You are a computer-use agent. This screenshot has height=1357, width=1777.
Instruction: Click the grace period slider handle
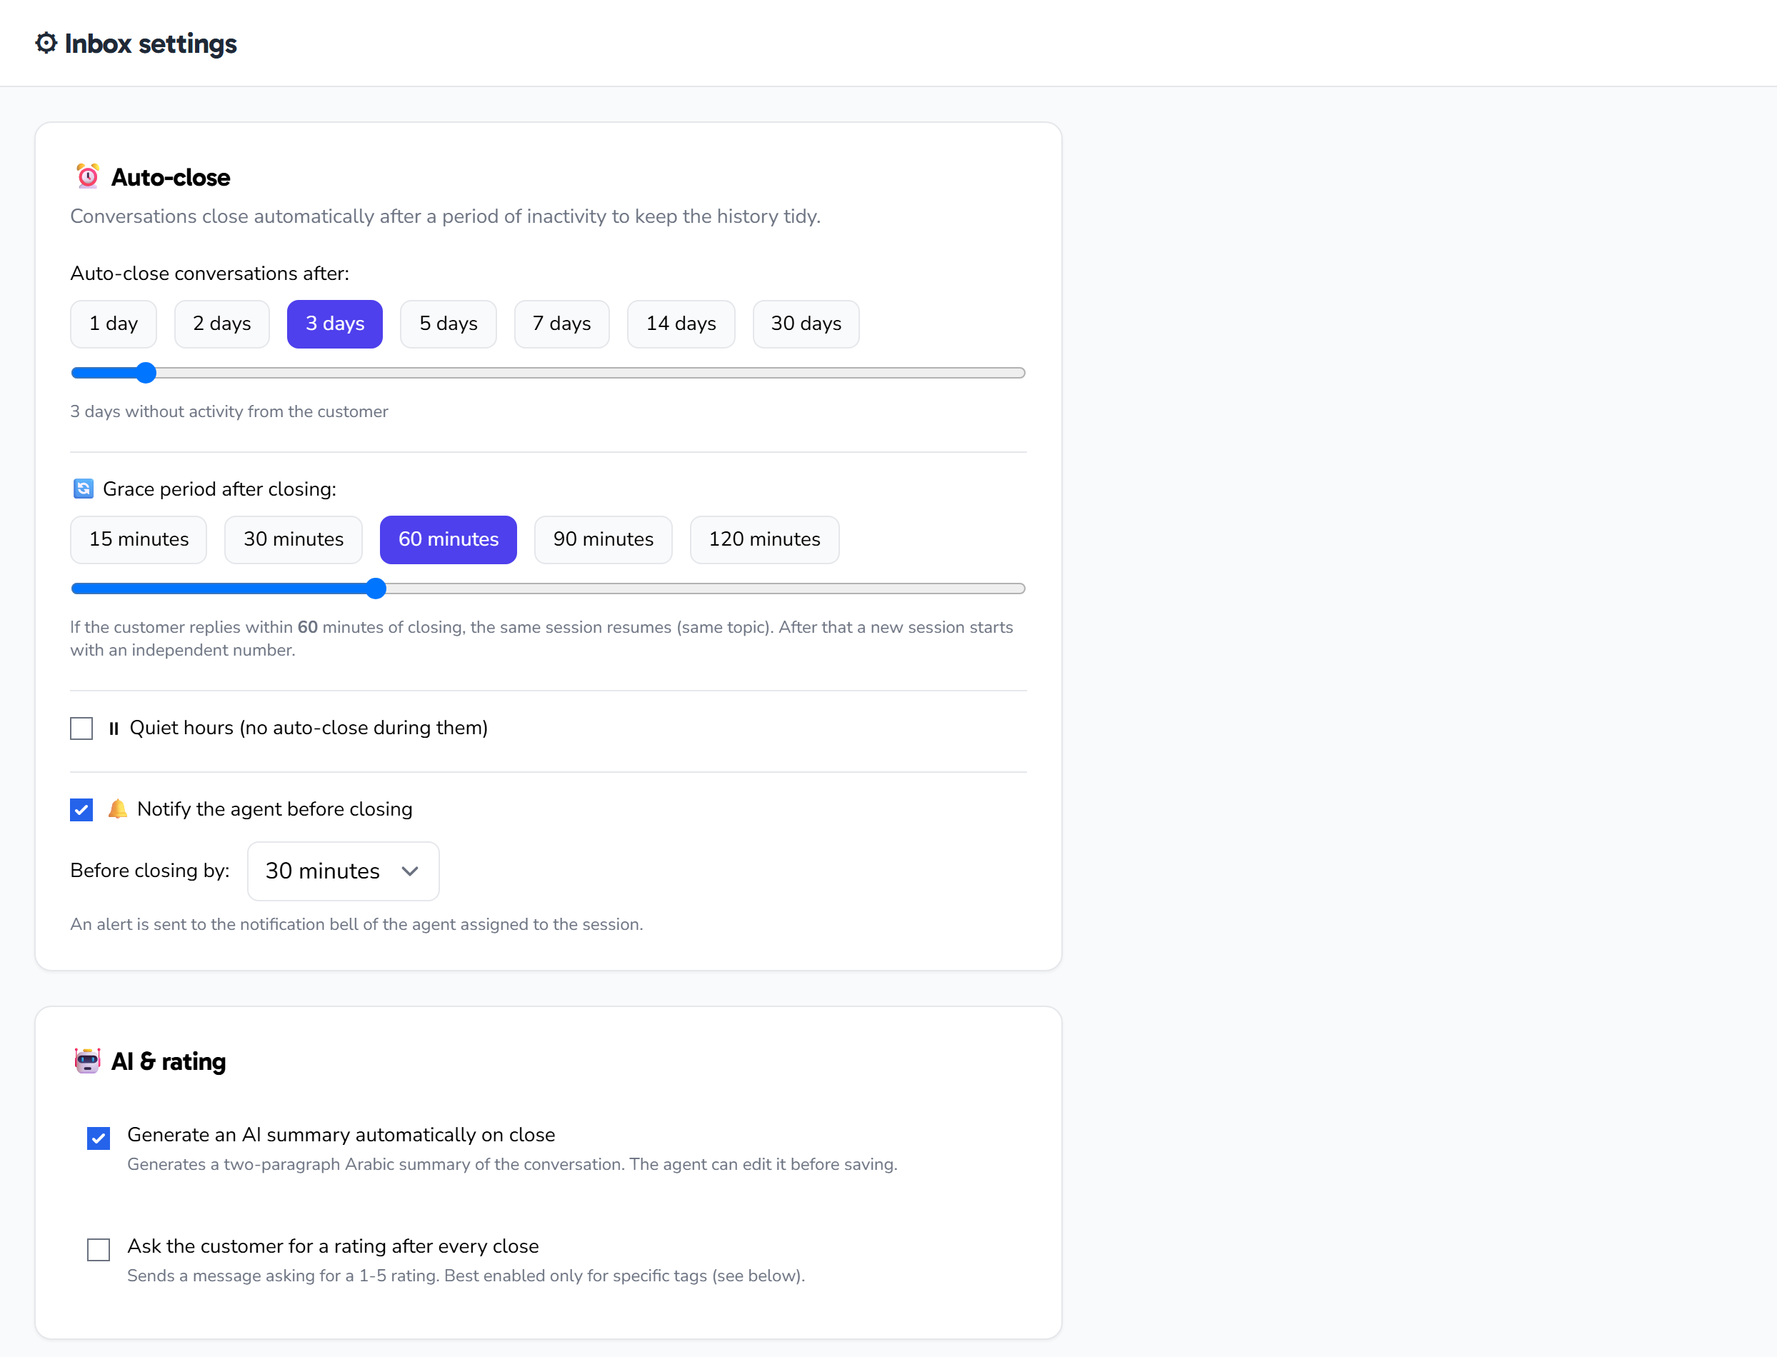coord(376,588)
